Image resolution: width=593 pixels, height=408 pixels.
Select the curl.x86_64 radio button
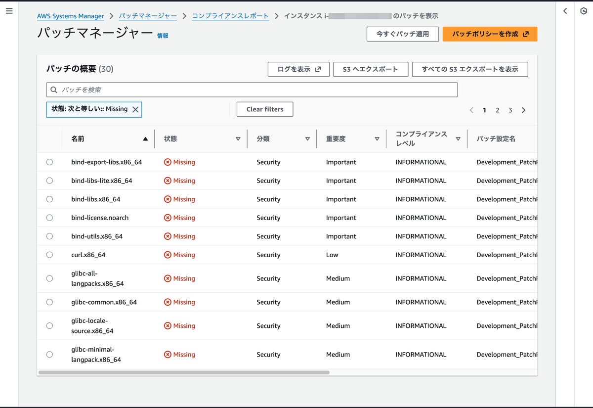pyautogui.click(x=49, y=255)
